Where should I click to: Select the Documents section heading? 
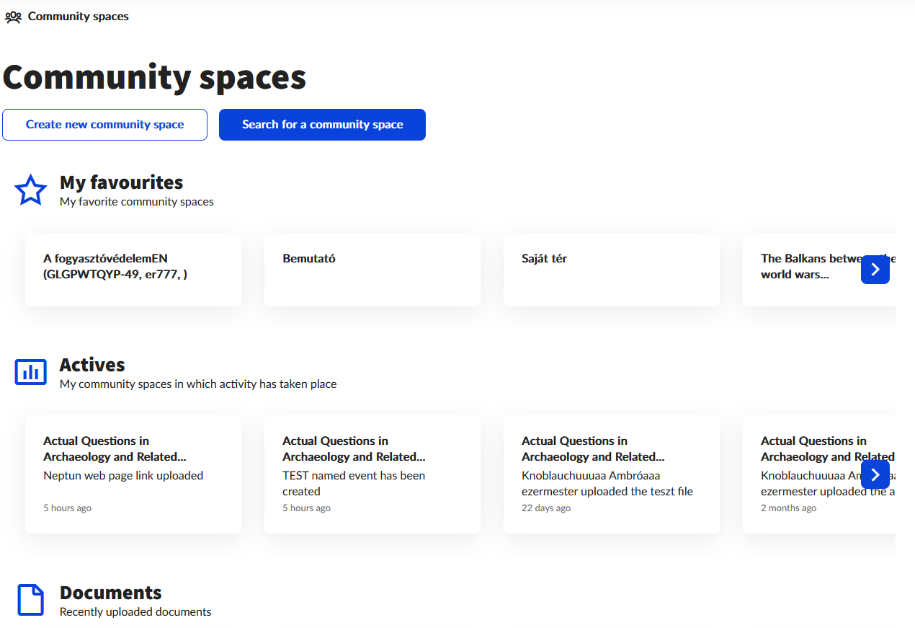110,593
